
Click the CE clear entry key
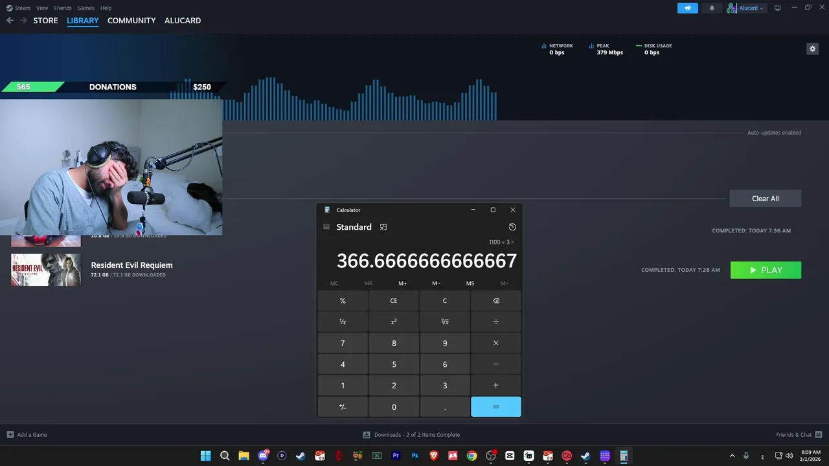click(394, 301)
